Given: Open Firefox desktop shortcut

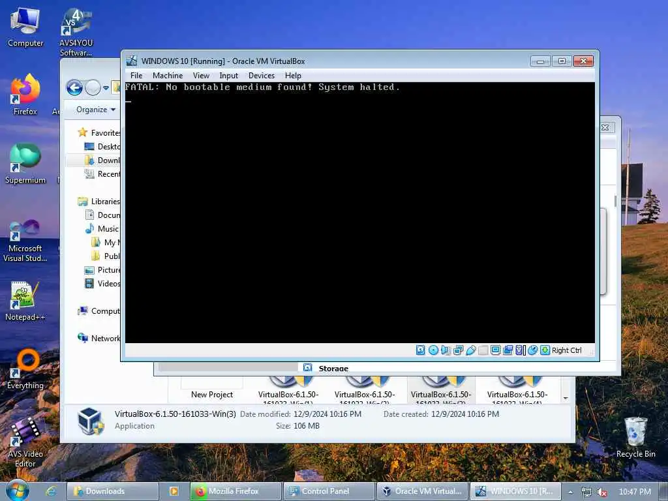Looking at the screenshot, I should tap(25, 95).
